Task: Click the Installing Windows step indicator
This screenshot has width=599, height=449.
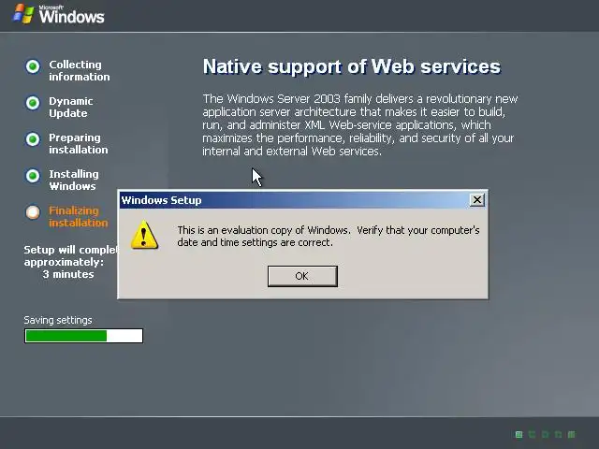Action: coord(33,176)
